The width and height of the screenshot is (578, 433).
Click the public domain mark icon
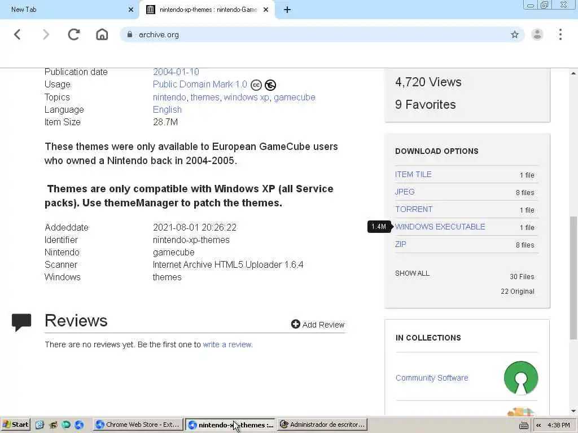pyautogui.click(x=270, y=85)
